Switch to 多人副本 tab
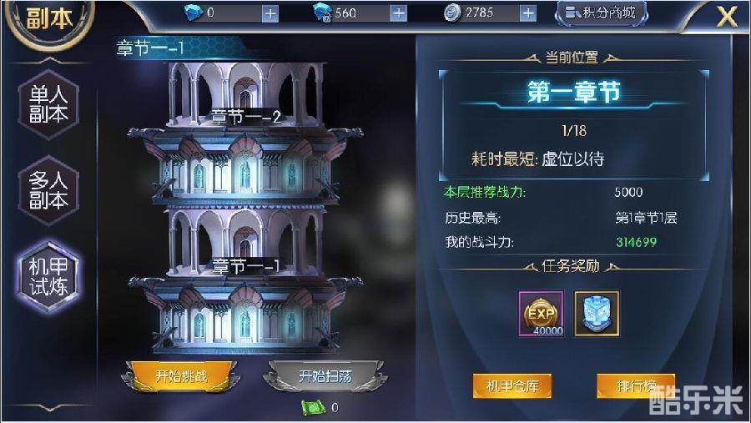This screenshot has width=751, height=423. [48, 191]
